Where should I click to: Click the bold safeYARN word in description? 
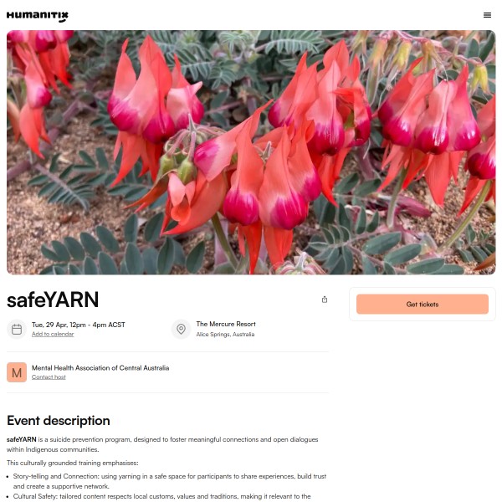[22, 439]
